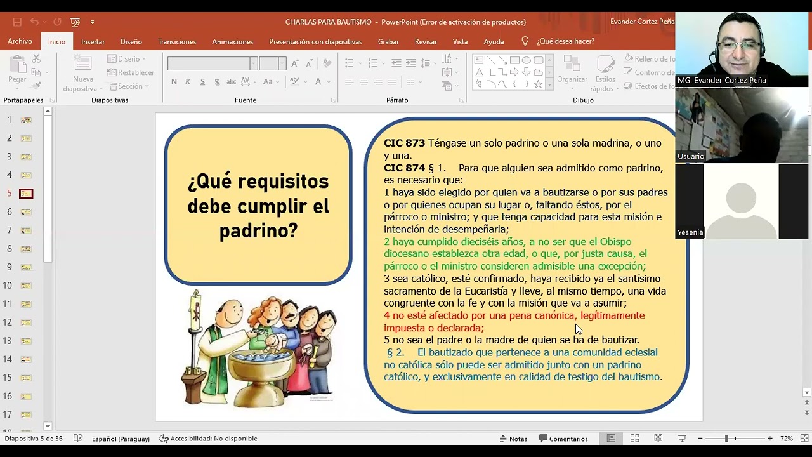This screenshot has width=812, height=457.
Task: Open the font name combo box
Action: click(213, 63)
